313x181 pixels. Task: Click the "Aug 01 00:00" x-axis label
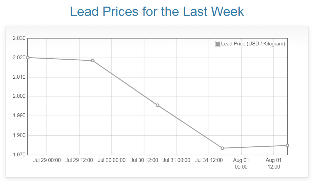point(241,163)
